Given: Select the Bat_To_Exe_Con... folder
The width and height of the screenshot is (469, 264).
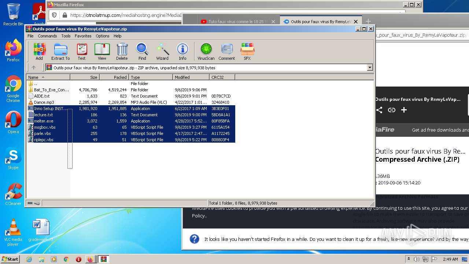Looking at the screenshot, I should coord(131,90).
